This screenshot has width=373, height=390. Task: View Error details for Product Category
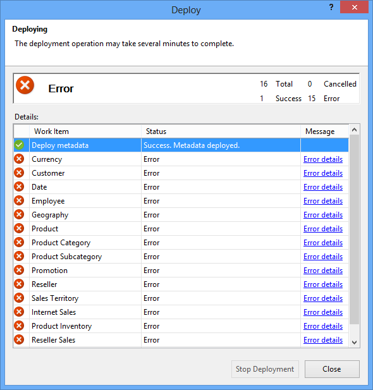pyautogui.click(x=323, y=243)
